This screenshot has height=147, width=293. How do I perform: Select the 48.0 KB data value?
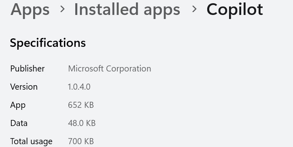click(x=82, y=123)
